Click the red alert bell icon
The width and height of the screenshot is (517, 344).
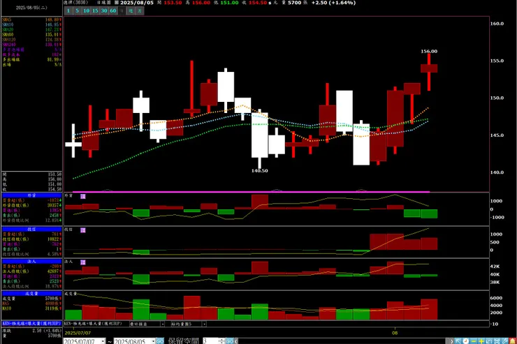(512, 341)
